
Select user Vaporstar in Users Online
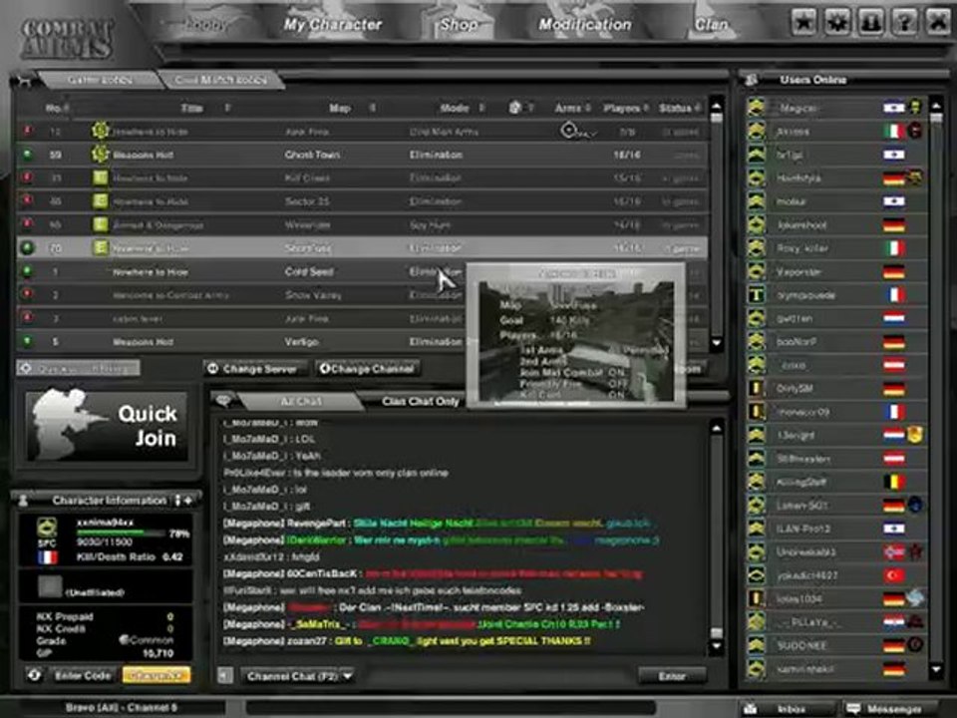(x=836, y=271)
